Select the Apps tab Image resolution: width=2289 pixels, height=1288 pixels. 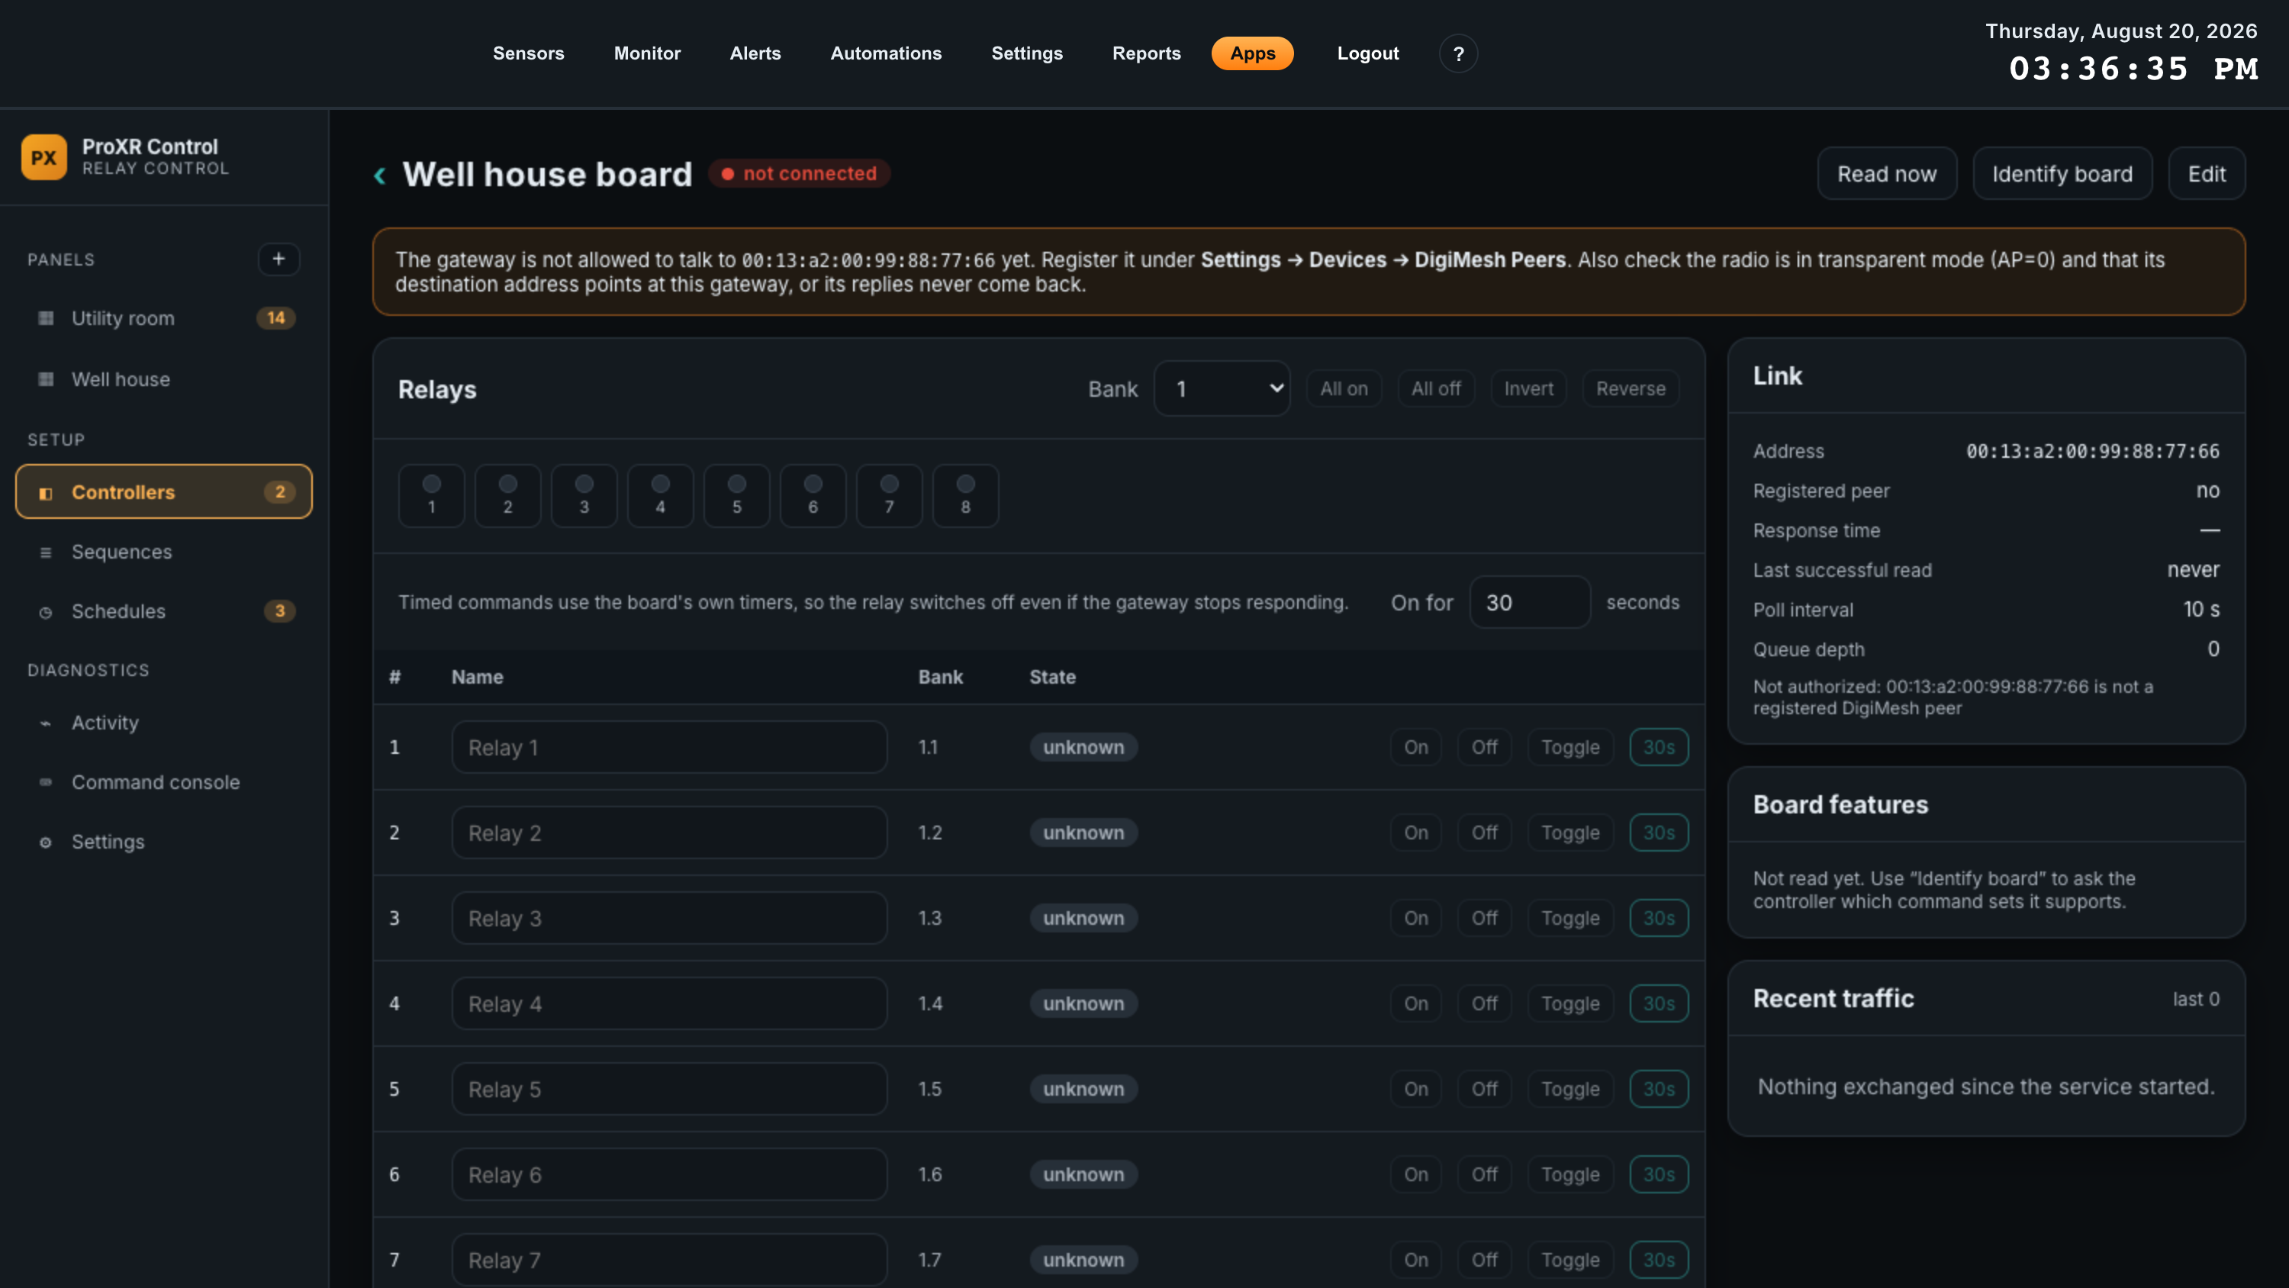(1253, 53)
